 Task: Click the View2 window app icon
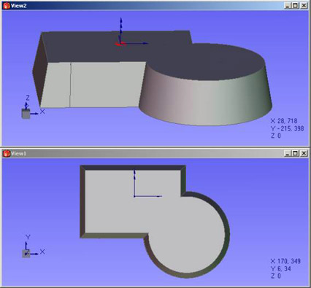point(7,6)
